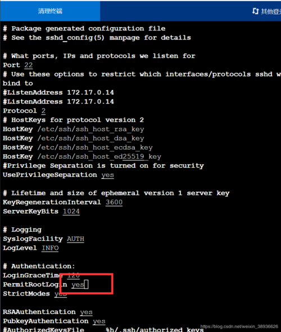Image resolution: width=281 pixels, height=332 pixels.
Task: Click the blog.csdn.net watermark link
Action: tap(239, 326)
